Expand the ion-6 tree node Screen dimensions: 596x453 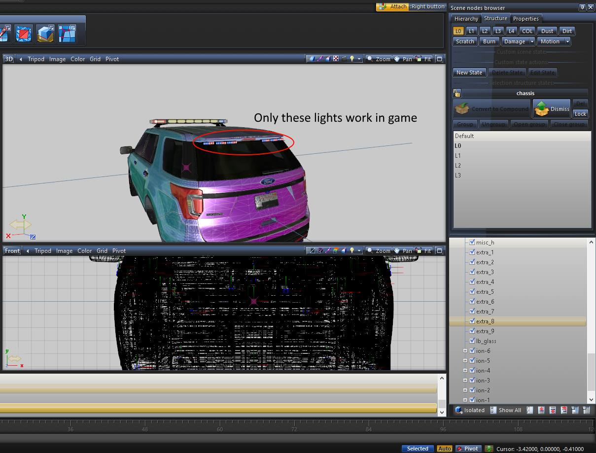465,351
